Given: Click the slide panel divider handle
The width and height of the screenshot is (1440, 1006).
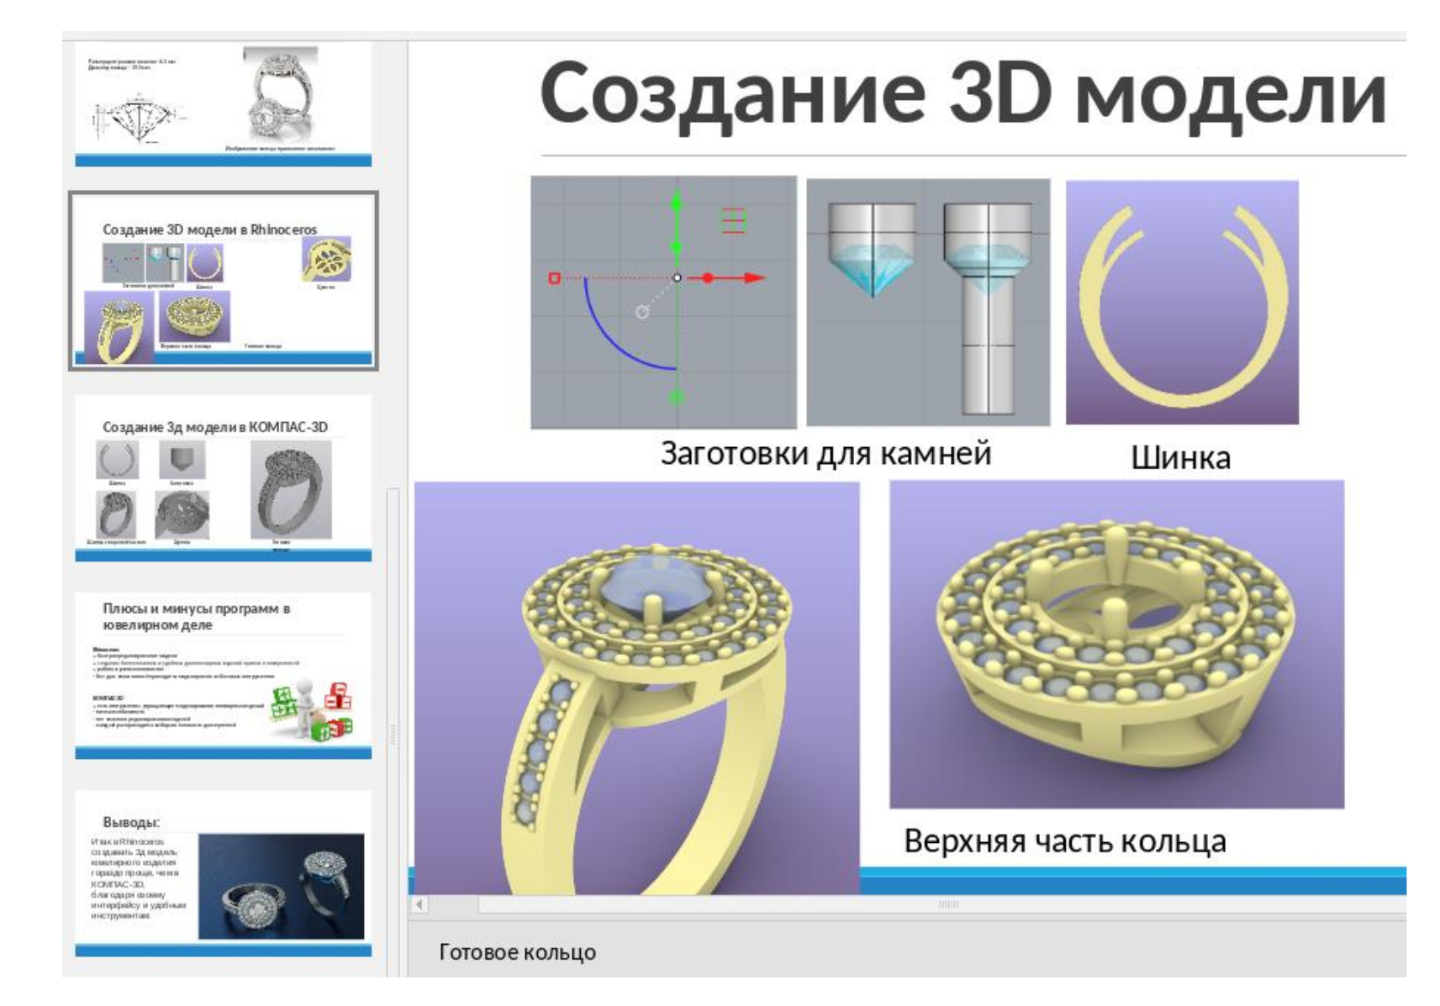Looking at the screenshot, I should tap(393, 734).
